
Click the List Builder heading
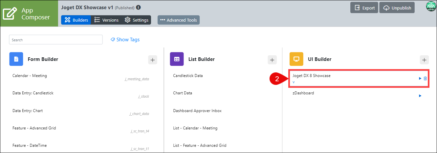click(202, 59)
